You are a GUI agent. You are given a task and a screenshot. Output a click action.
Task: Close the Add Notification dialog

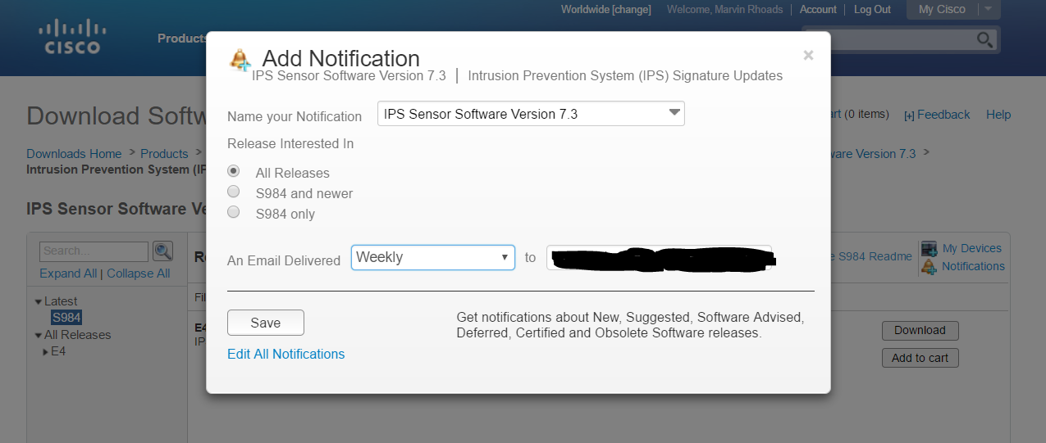[808, 56]
